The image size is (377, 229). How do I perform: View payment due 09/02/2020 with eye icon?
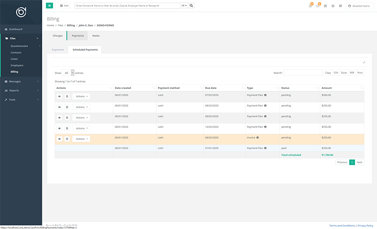tap(59, 118)
